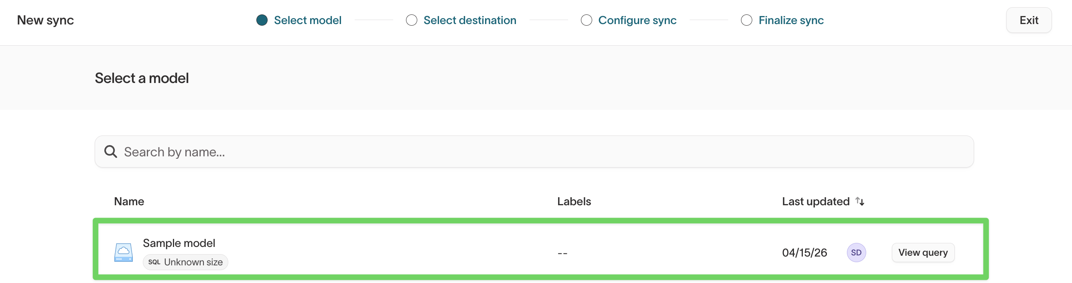Click the Labels column header

click(x=574, y=201)
